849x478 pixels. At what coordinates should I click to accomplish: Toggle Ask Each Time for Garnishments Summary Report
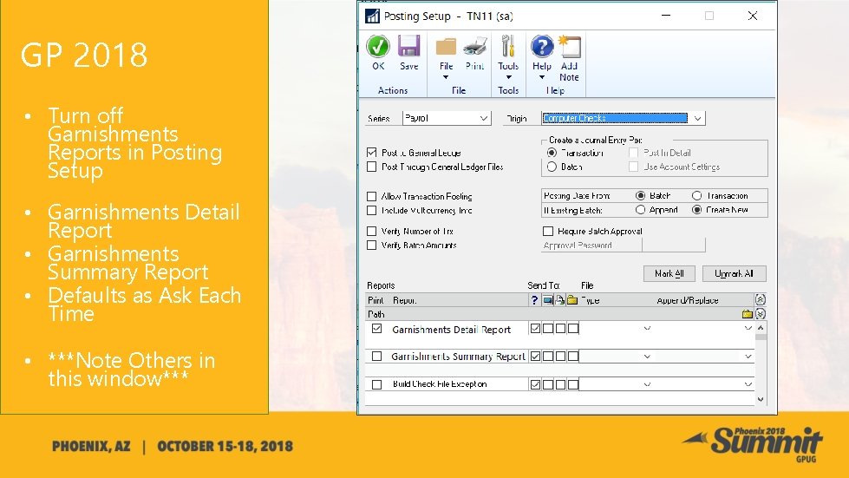535,357
